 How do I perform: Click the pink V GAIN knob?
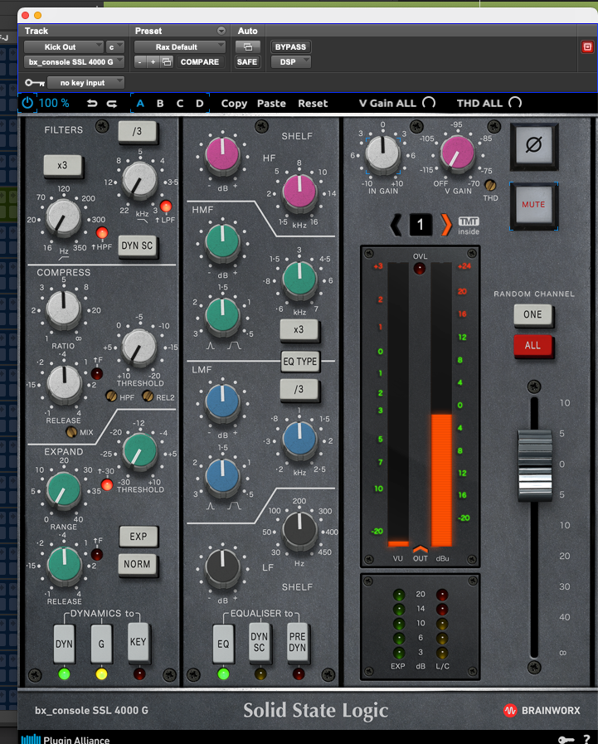click(458, 153)
